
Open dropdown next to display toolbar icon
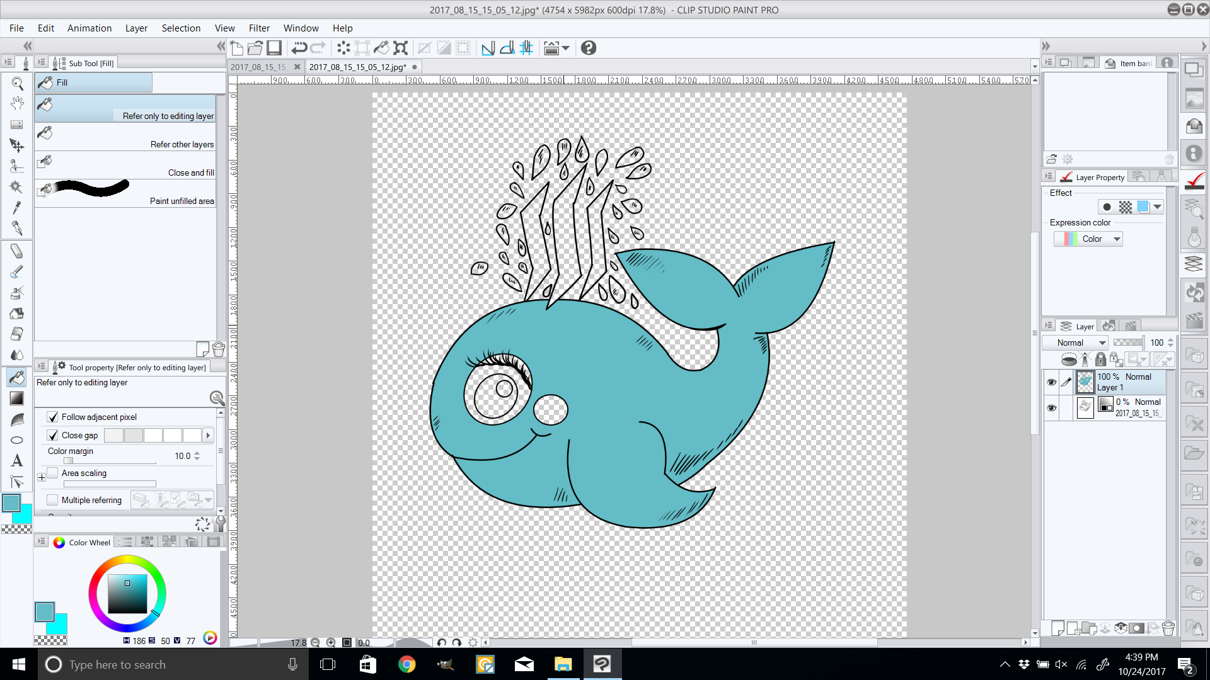pyautogui.click(x=565, y=48)
